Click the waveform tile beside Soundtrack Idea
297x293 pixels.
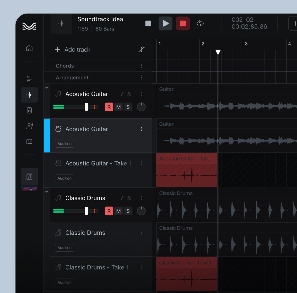pos(61,24)
